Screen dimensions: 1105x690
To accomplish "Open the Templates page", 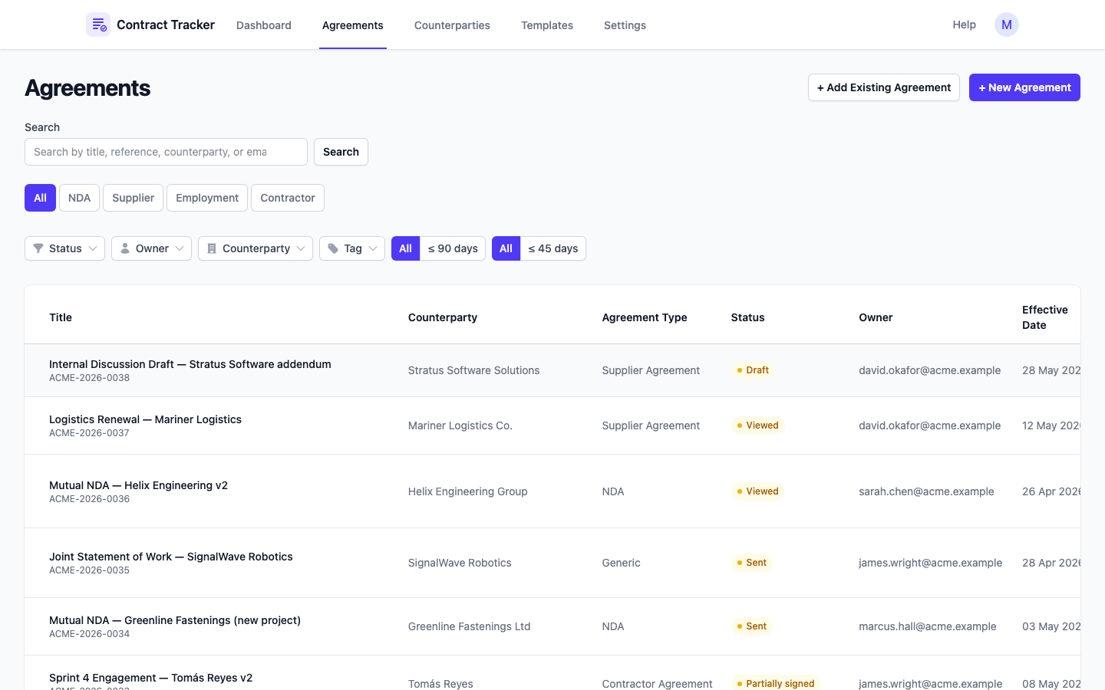I will click(x=546, y=25).
